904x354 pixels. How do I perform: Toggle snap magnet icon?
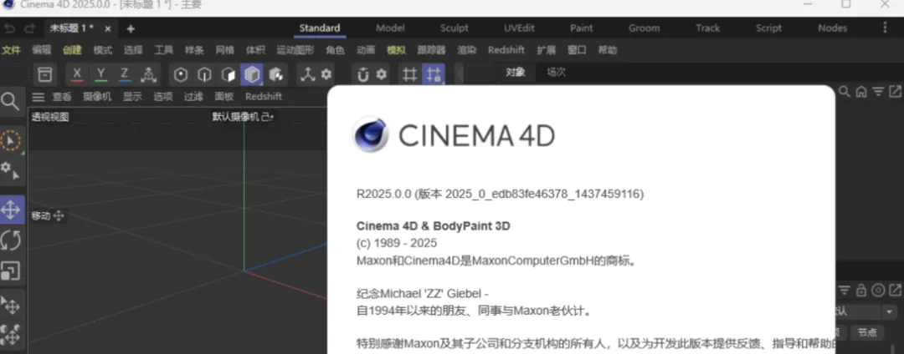tap(362, 74)
